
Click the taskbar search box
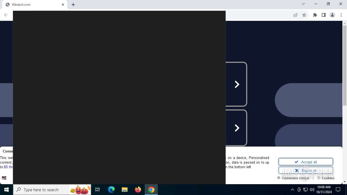(52, 190)
